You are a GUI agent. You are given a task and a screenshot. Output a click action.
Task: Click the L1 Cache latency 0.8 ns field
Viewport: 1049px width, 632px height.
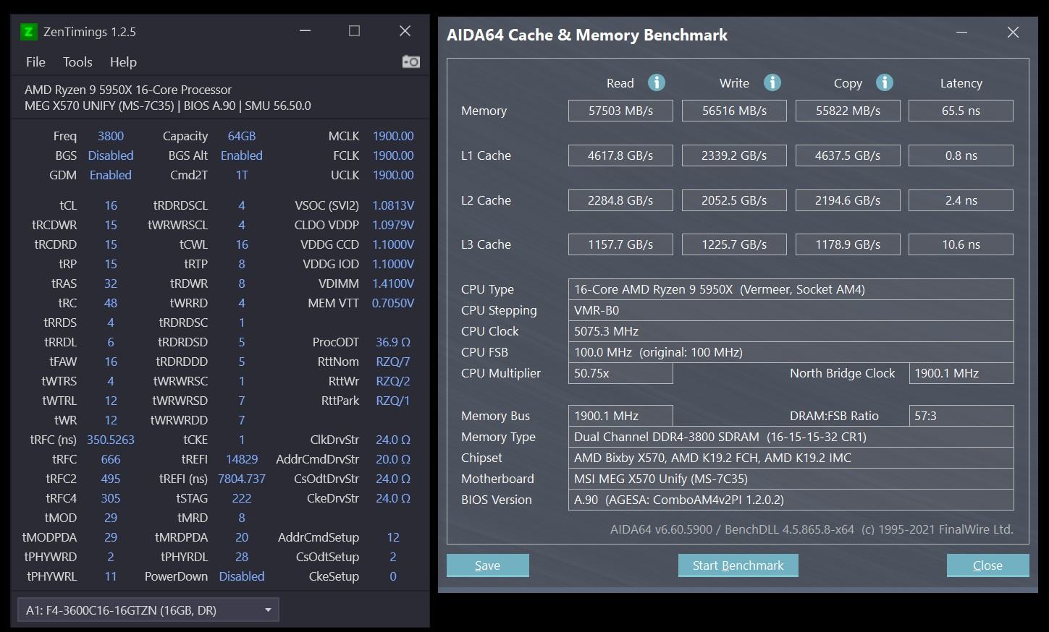pos(961,155)
